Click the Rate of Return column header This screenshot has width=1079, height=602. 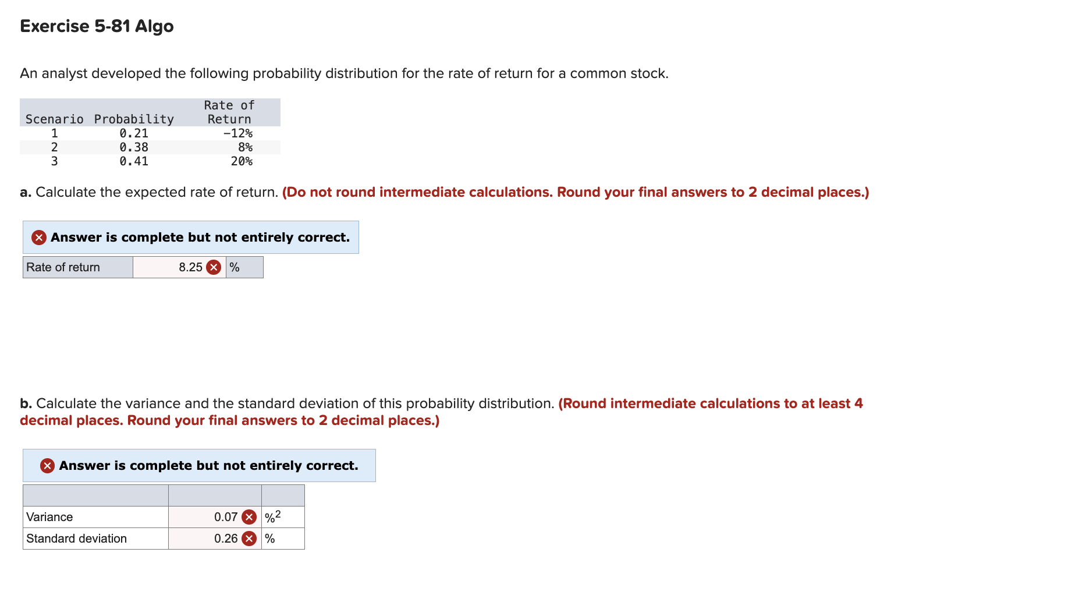[228, 112]
